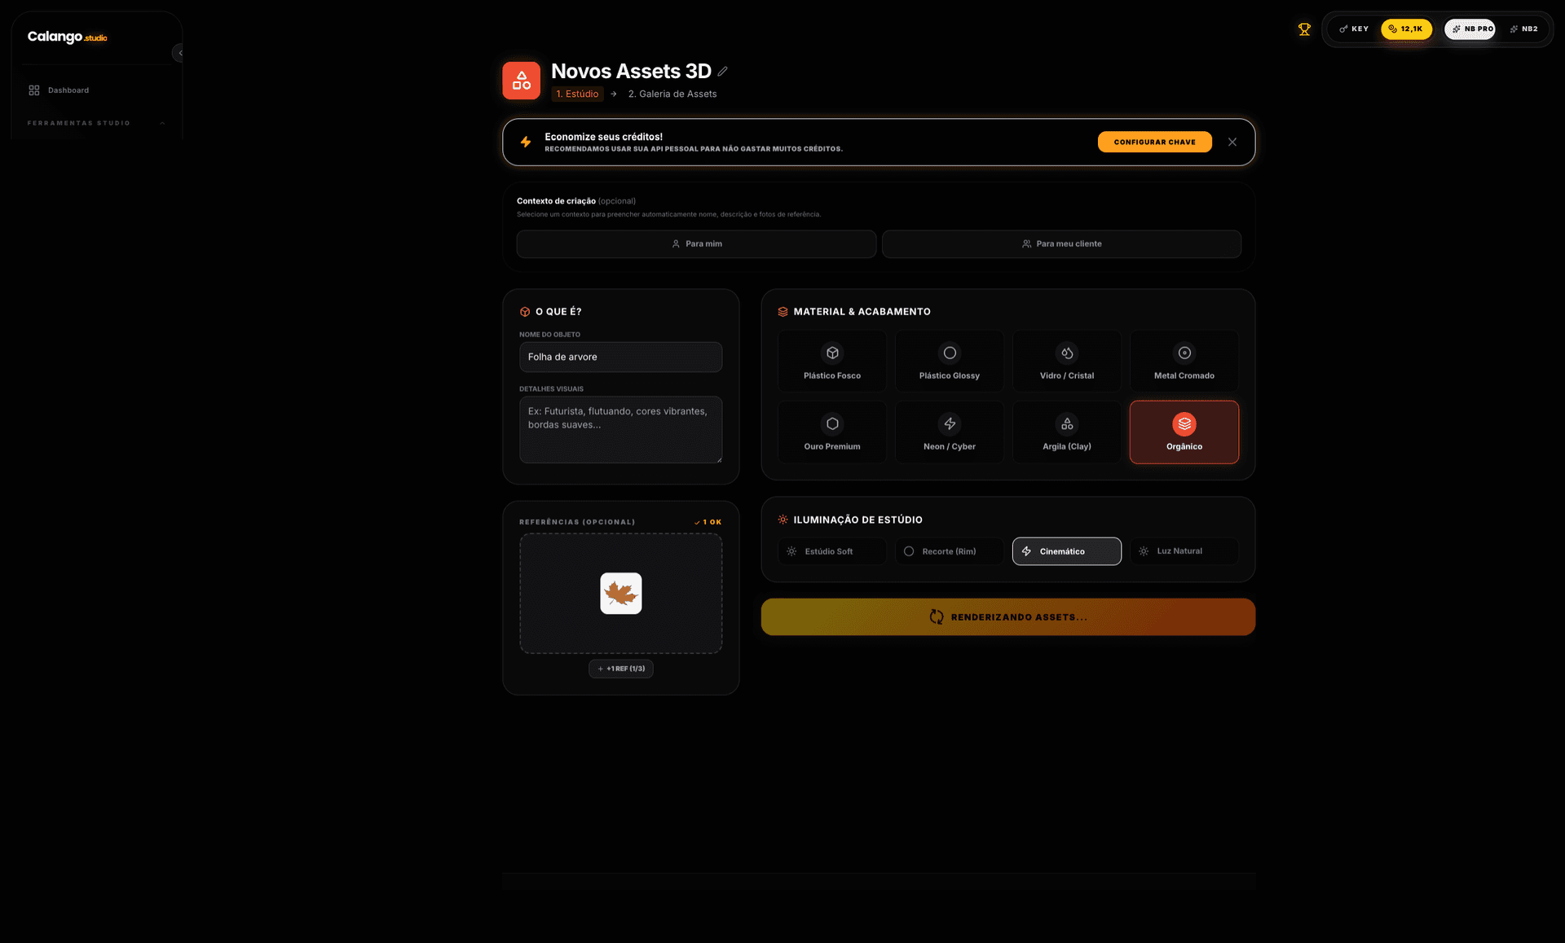Click the Configurar Chave button
Screen dimensions: 1565x943
1155,142
